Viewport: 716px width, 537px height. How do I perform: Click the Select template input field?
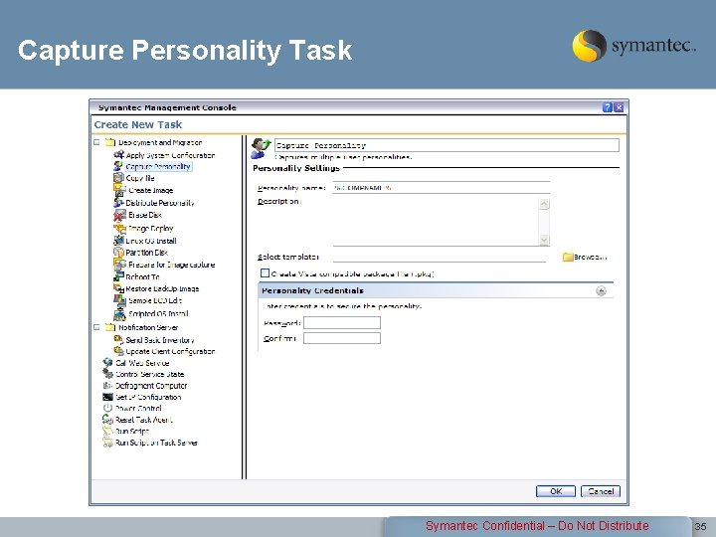[440, 258]
